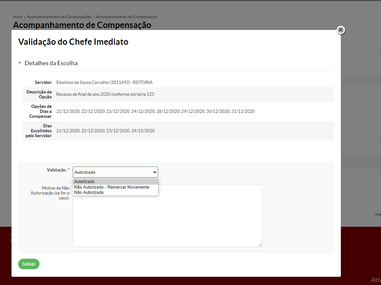
Task: Click the text area resize handle
Action: coord(260,245)
